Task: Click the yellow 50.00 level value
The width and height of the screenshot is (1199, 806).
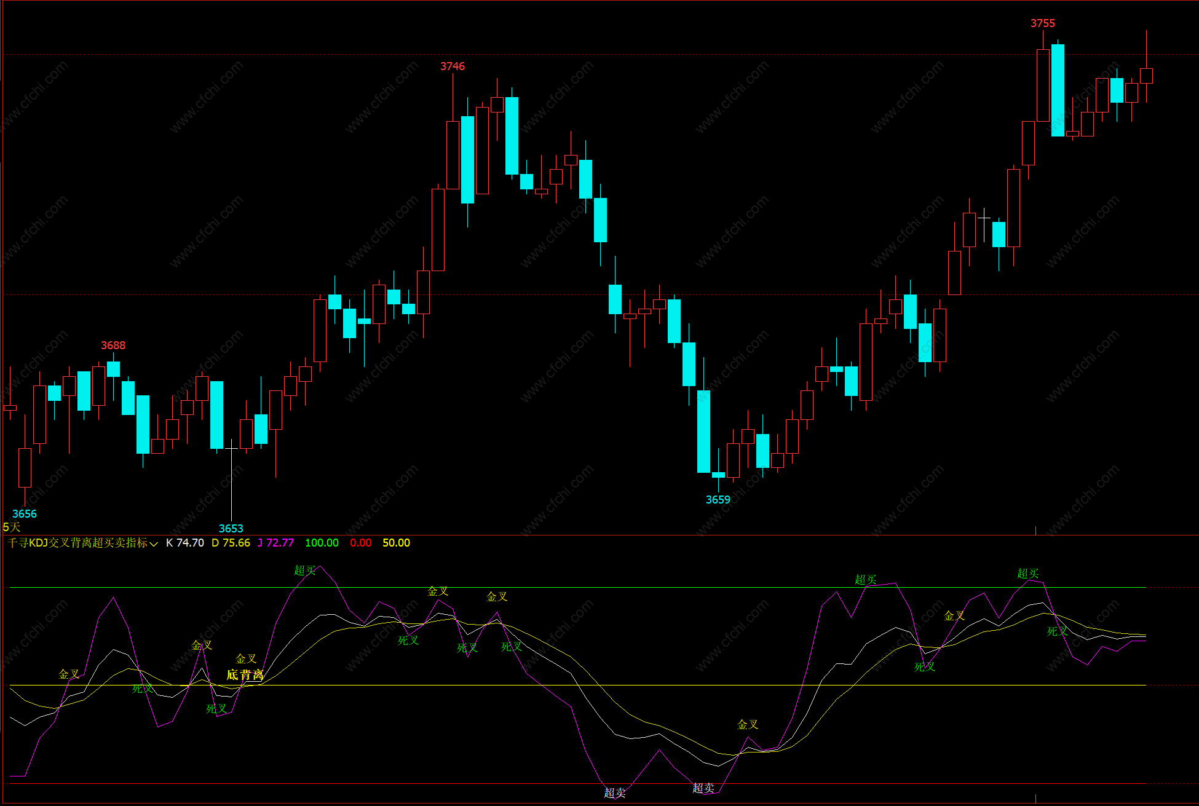Action: point(396,543)
